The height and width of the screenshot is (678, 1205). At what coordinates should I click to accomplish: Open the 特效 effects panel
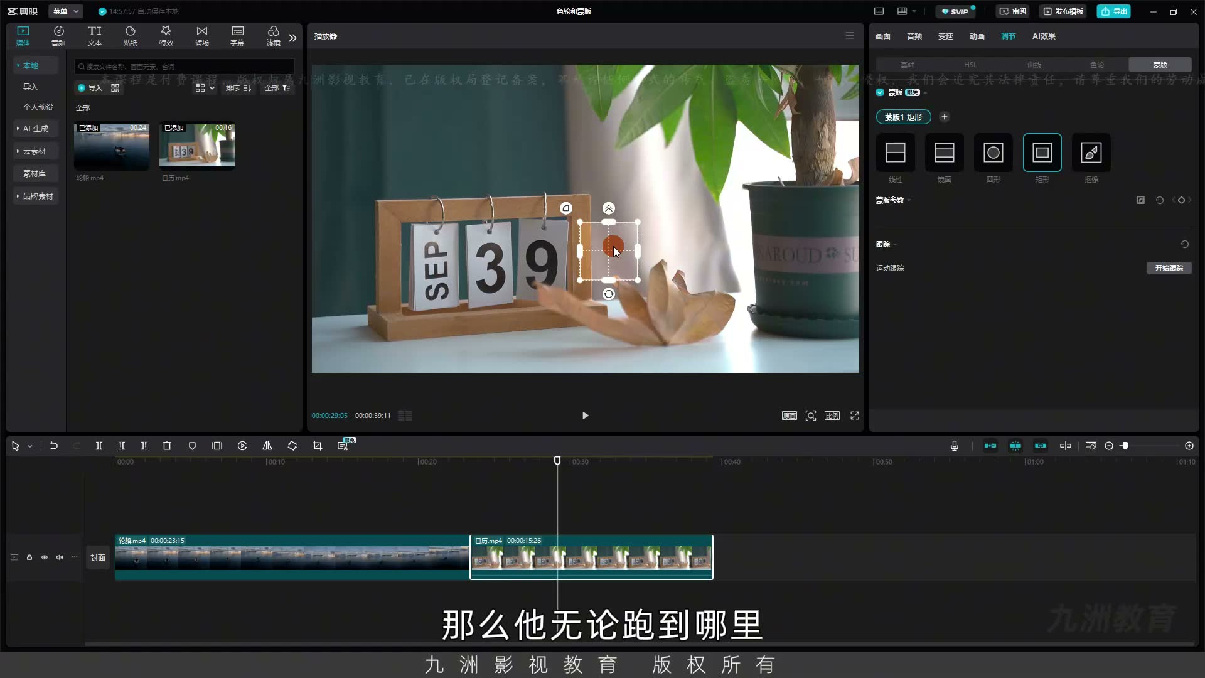click(x=166, y=36)
